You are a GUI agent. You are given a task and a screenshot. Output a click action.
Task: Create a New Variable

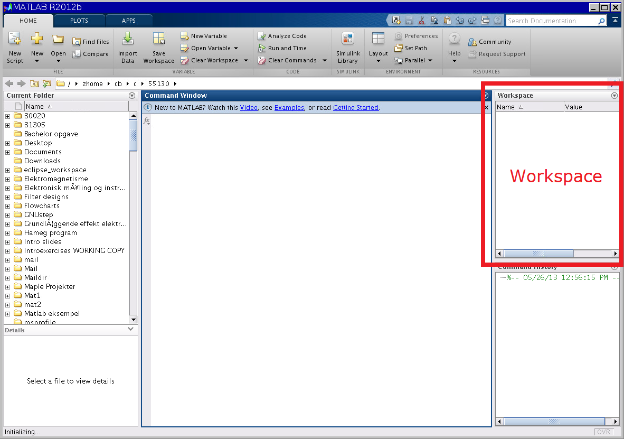pyautogui.click(x=204, y=36)
